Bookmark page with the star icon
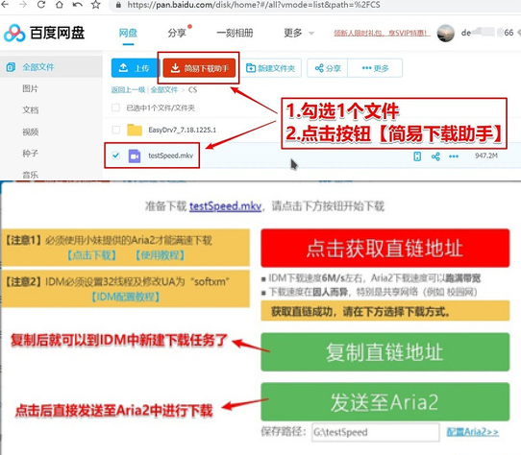The width and height of the screenshot is (521, 455). click(96, 4)
